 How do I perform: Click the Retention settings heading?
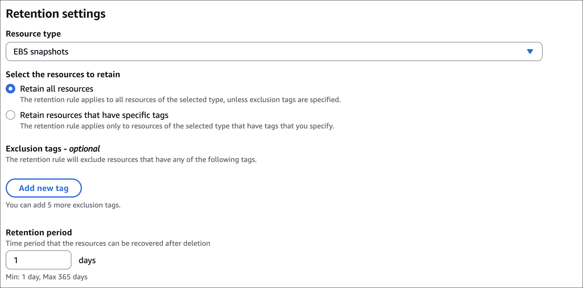tap(56, 14)
